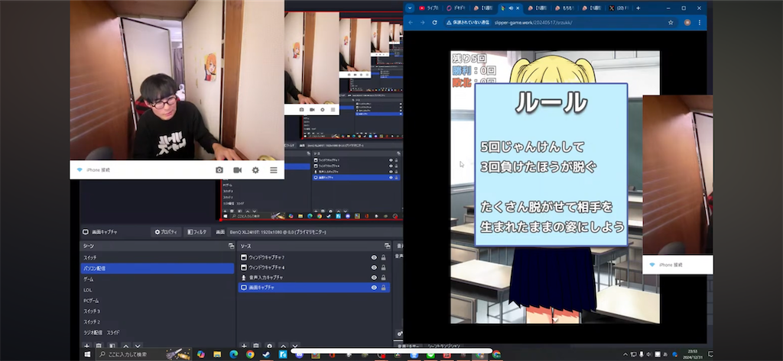Launch Google Chrome from the taskbar
Image resolution: width=783 pixels, height=361 pixels.
[250, 355]
